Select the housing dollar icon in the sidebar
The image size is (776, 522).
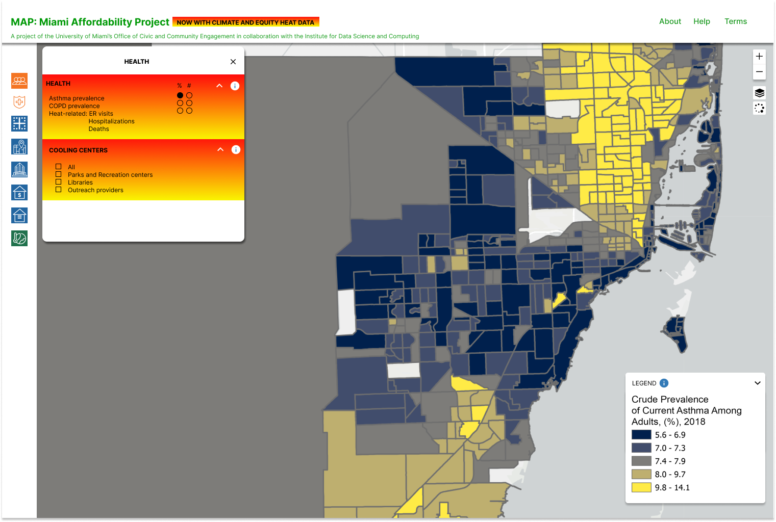[19, 192]
